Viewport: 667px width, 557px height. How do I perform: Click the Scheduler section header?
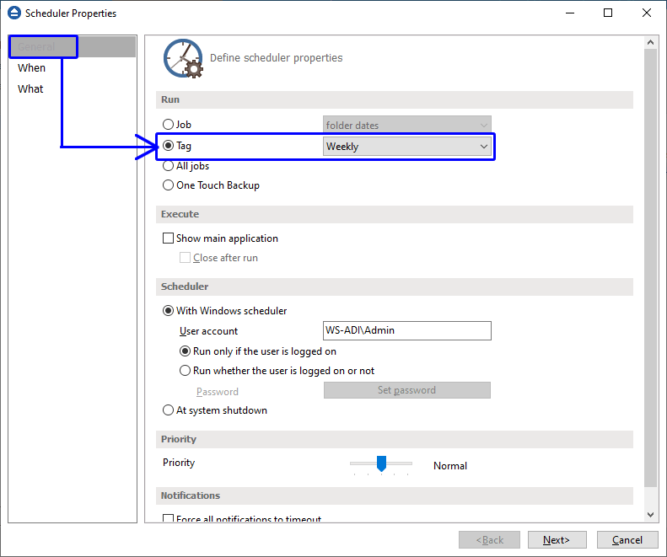click(395, 287)
